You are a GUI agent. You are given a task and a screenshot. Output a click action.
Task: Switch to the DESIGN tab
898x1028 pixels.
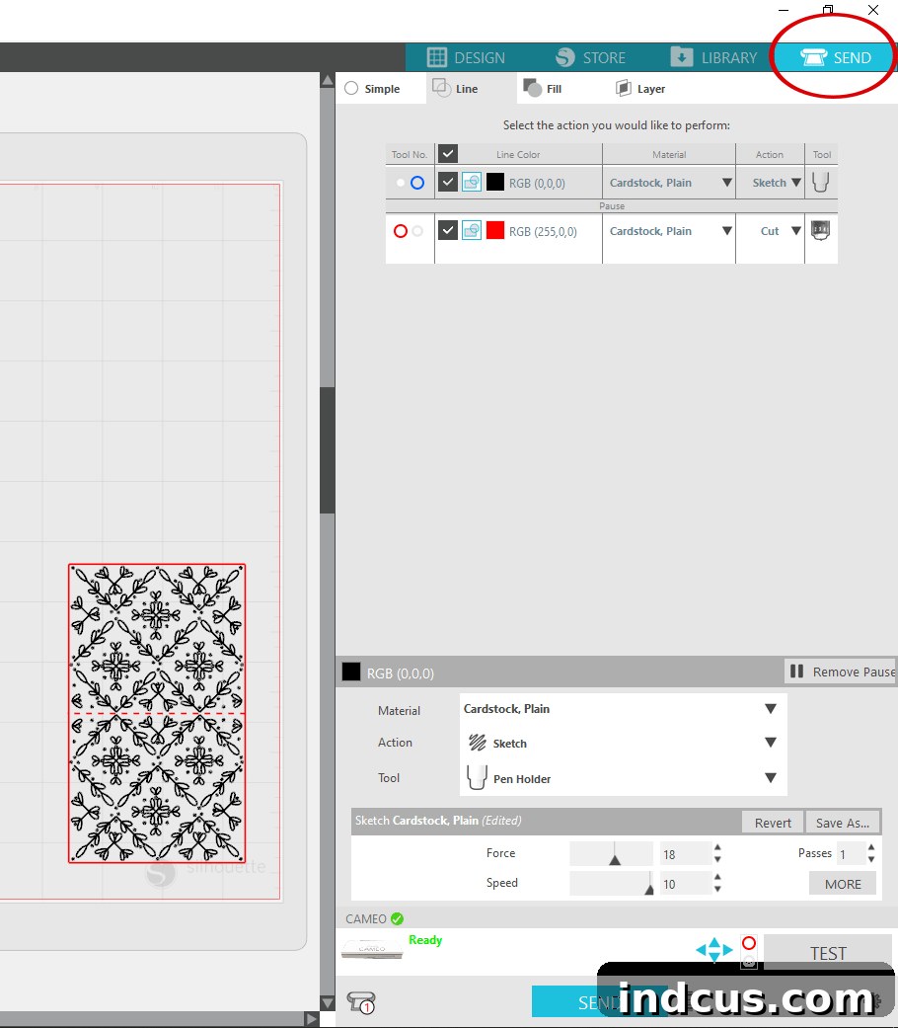point(466,57)
